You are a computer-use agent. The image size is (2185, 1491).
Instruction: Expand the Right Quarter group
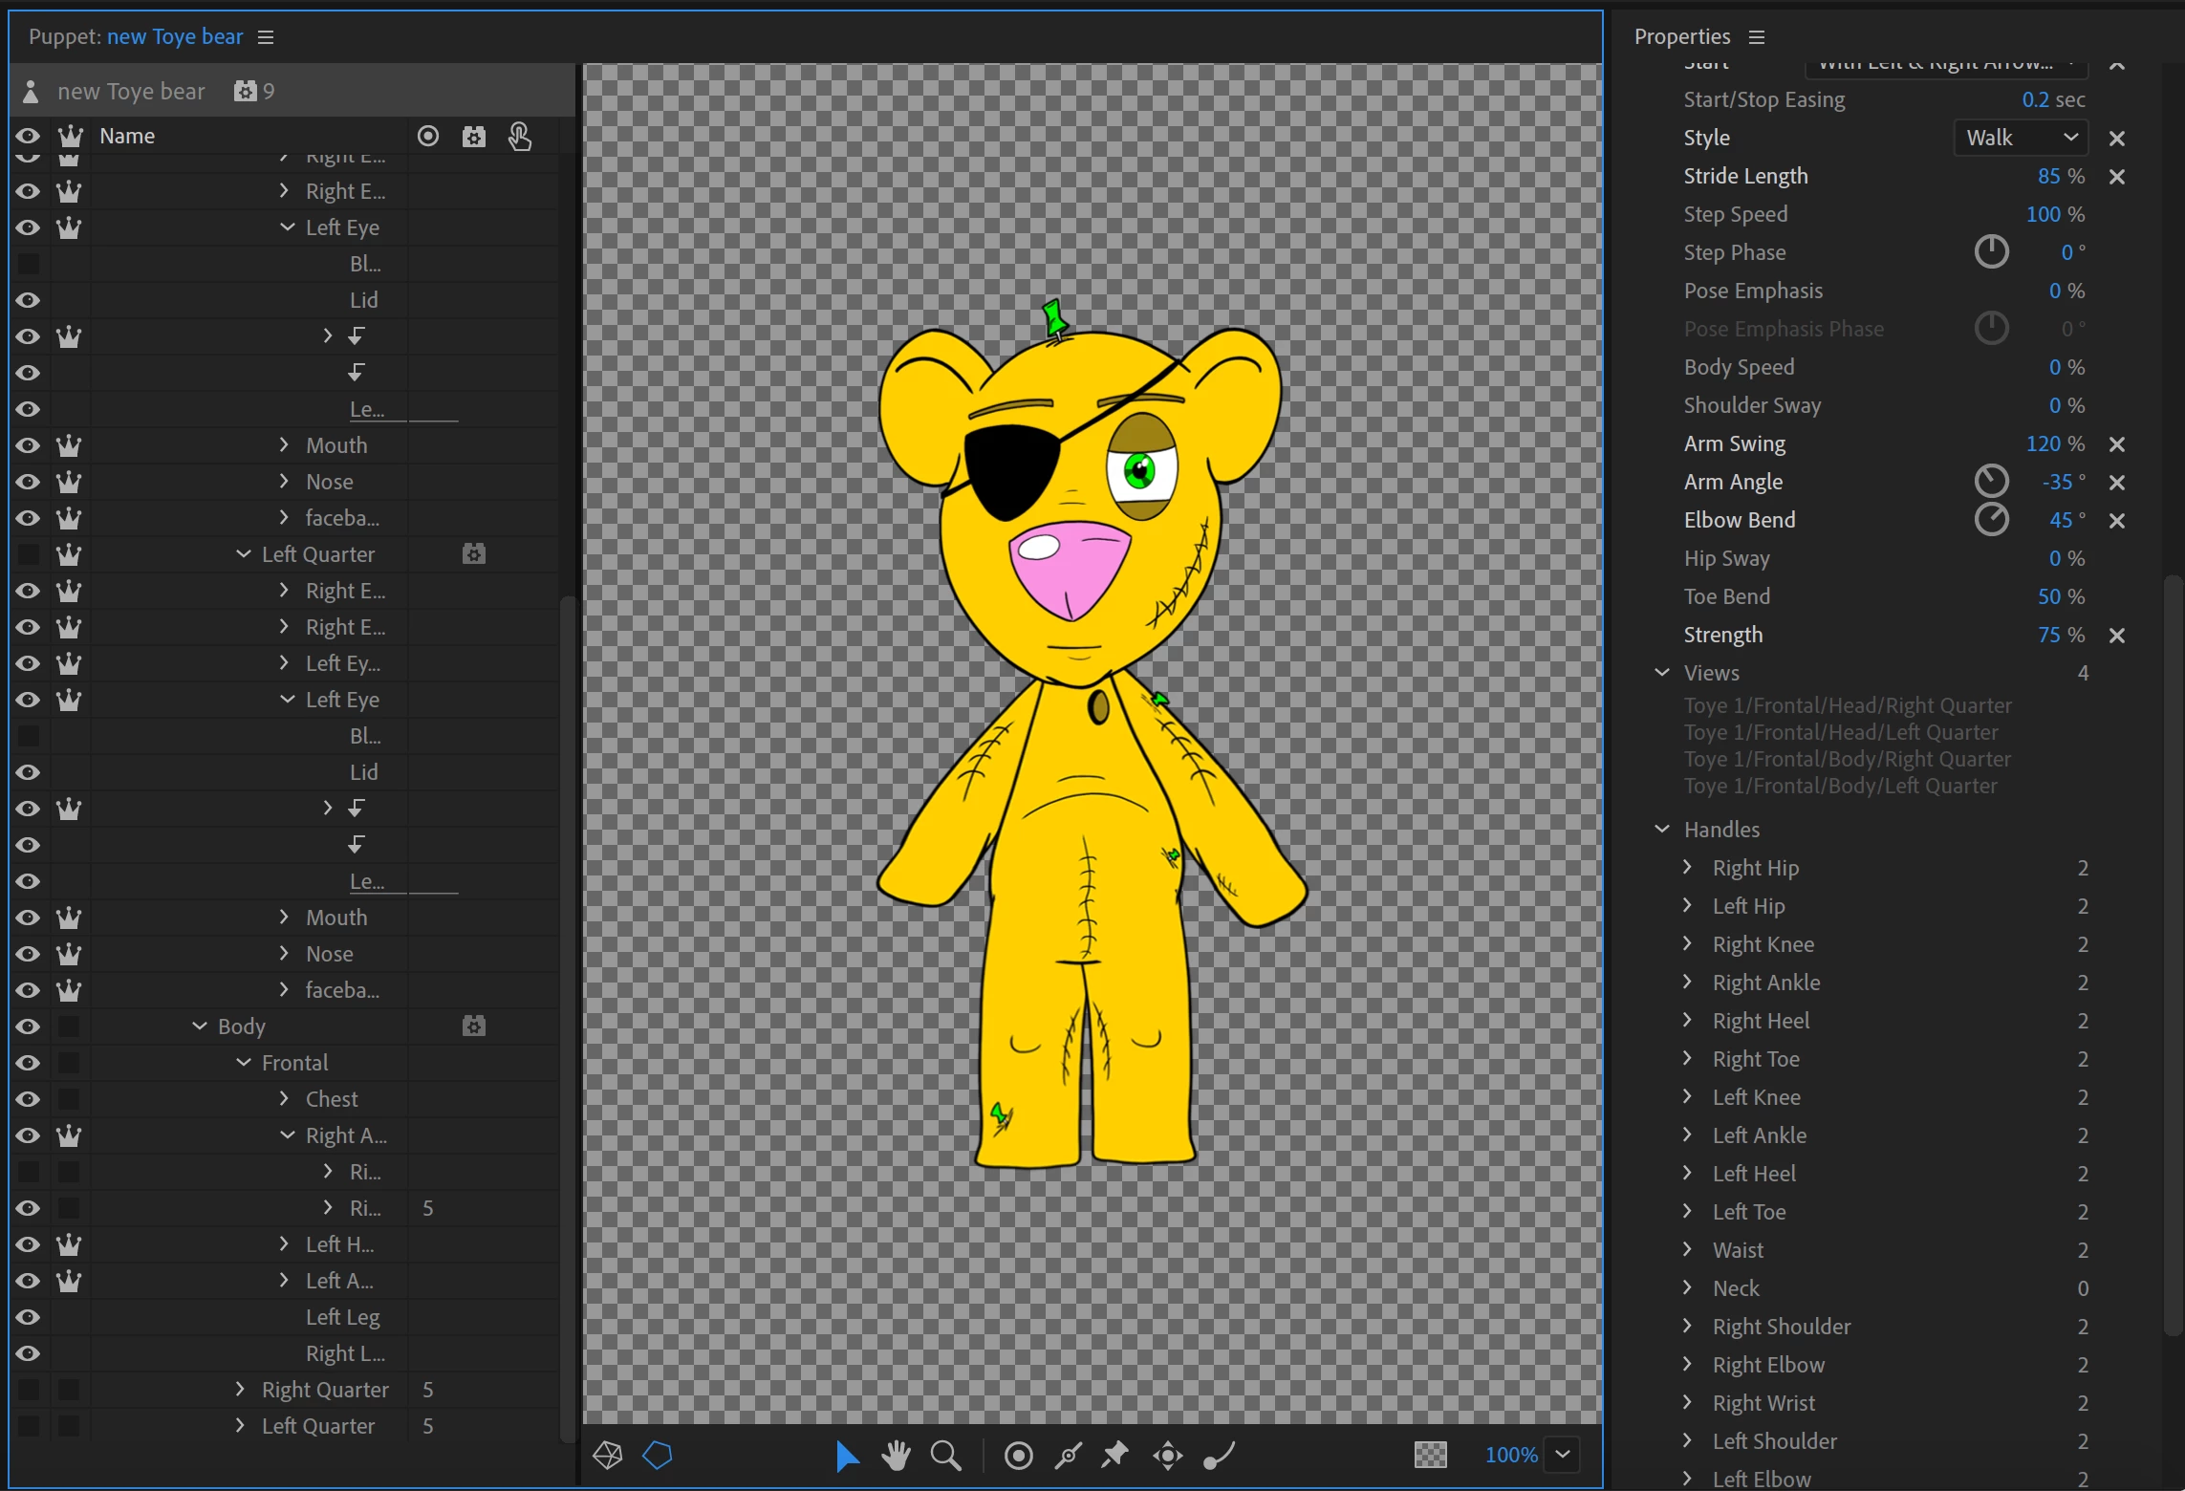click(240, 1390)
